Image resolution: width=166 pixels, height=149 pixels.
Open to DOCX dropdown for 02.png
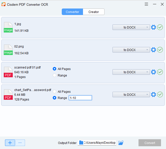(131, 50)
